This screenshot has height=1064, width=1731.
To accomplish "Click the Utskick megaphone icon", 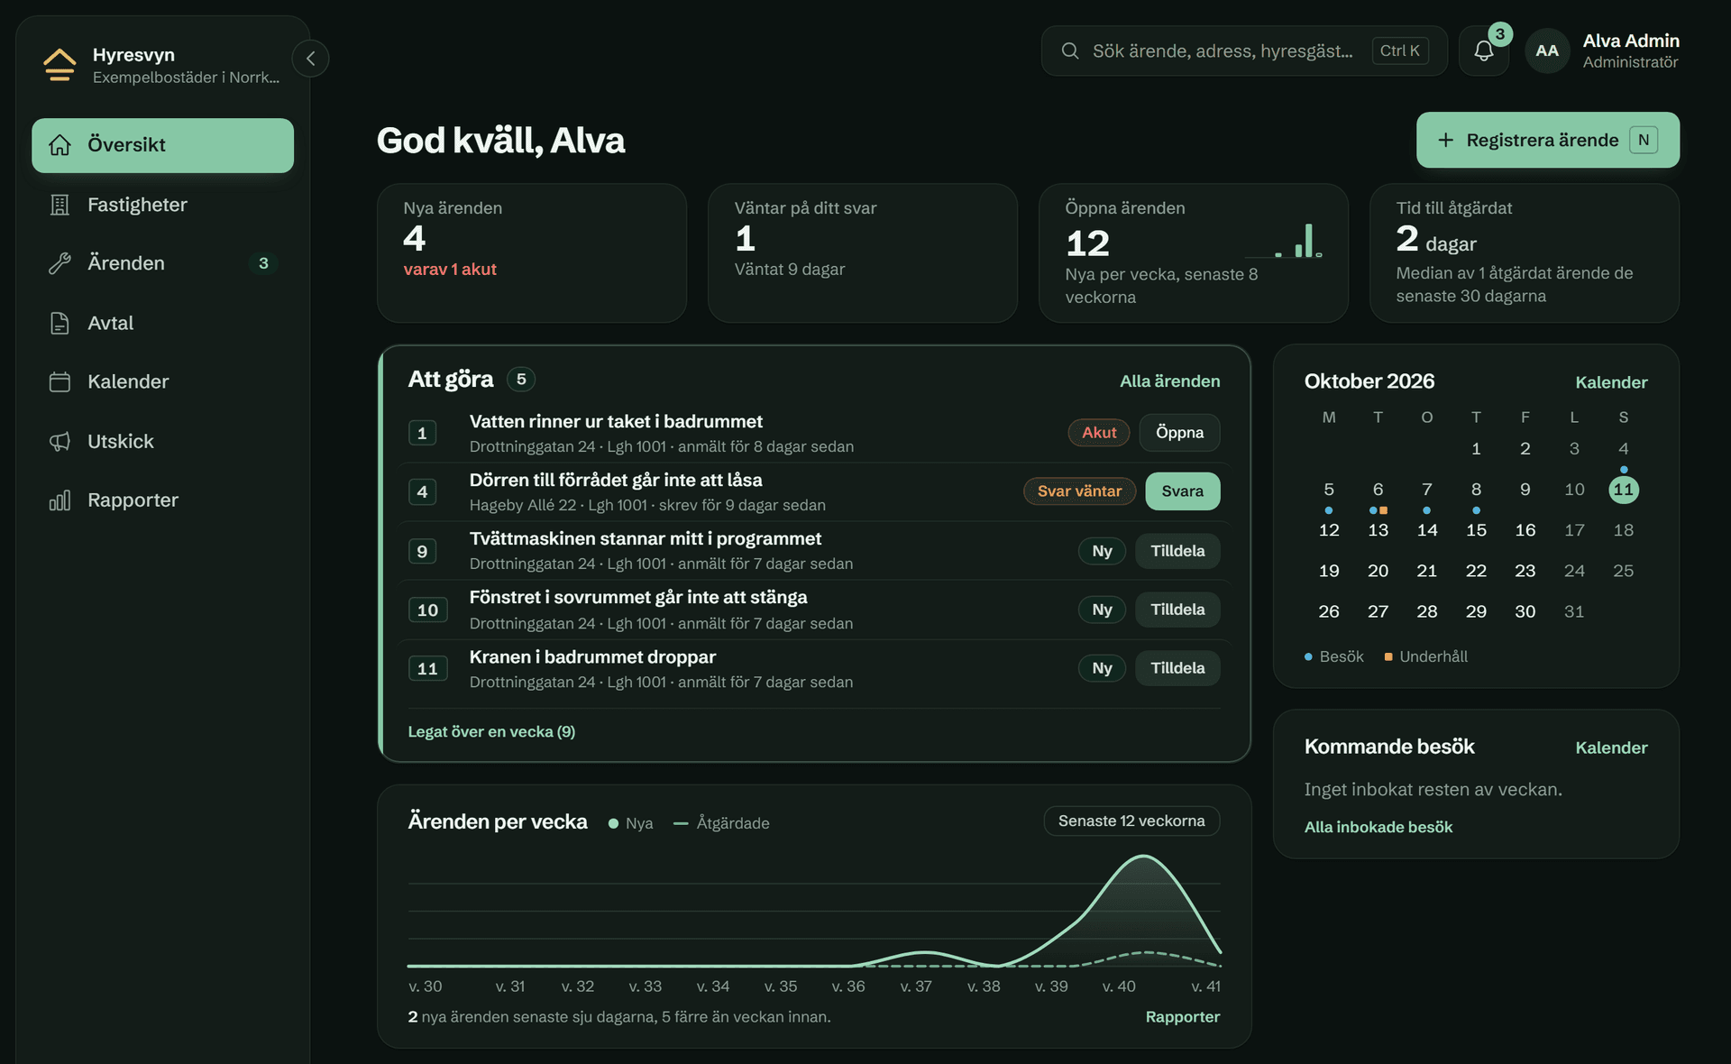I will [x=60, y=441].
